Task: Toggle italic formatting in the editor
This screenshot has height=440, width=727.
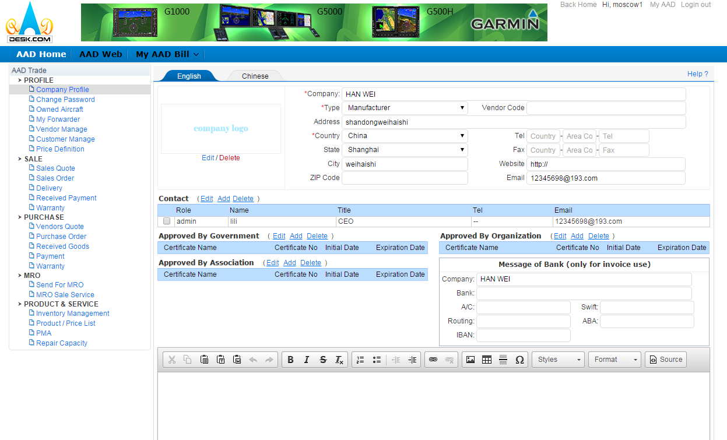Action: [307, 360]
